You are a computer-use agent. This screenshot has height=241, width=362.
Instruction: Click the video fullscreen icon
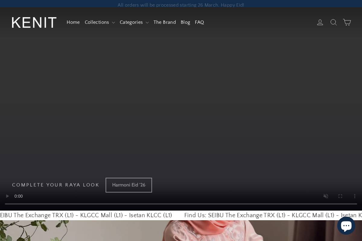click(x=340, y=196)
